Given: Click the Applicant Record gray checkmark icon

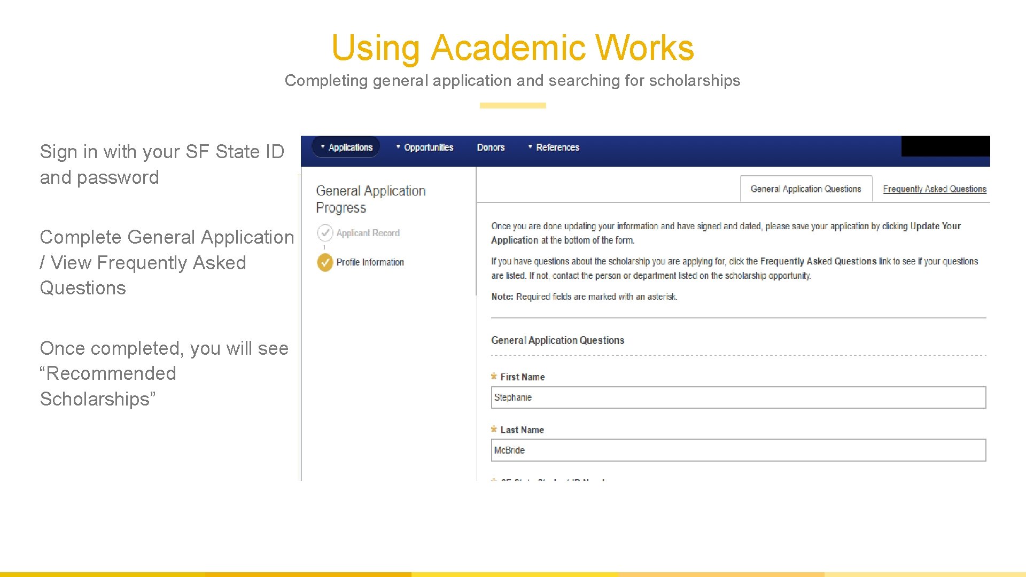Looking at the screenshot, I should pyautogui.click(x=324, y=233).
